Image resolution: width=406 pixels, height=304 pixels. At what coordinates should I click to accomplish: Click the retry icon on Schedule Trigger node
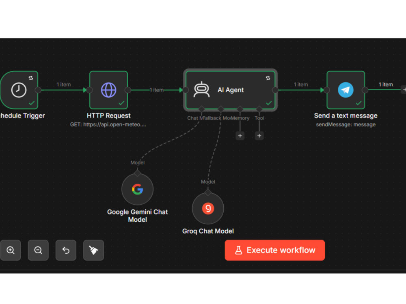pos(31,78)
